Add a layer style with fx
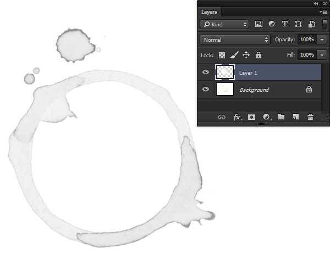 pyautogui.click(x=237, y=117)
